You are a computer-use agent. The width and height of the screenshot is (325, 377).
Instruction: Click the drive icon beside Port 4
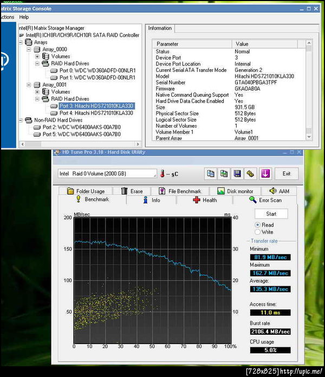tap(54, 113)
